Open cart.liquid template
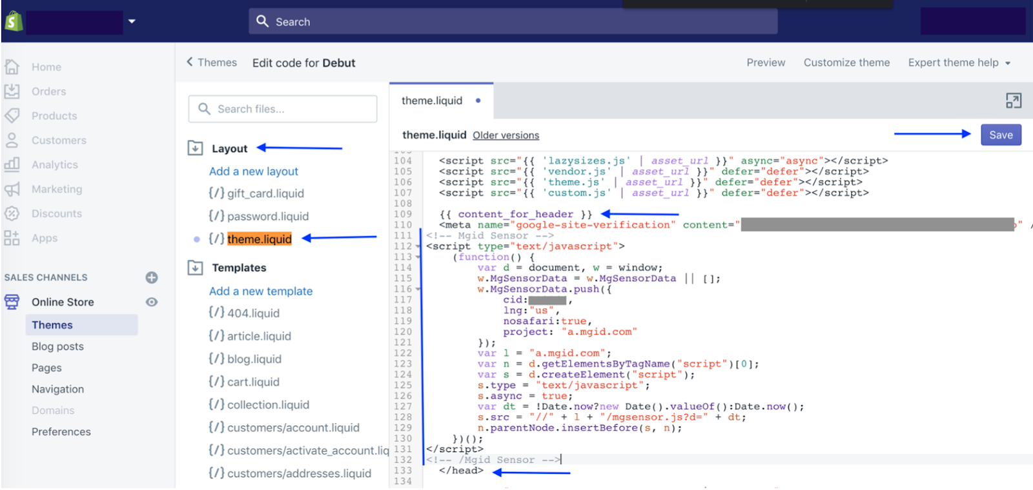1033x490 pixels. pyautogui.click(x=253, y=382)
